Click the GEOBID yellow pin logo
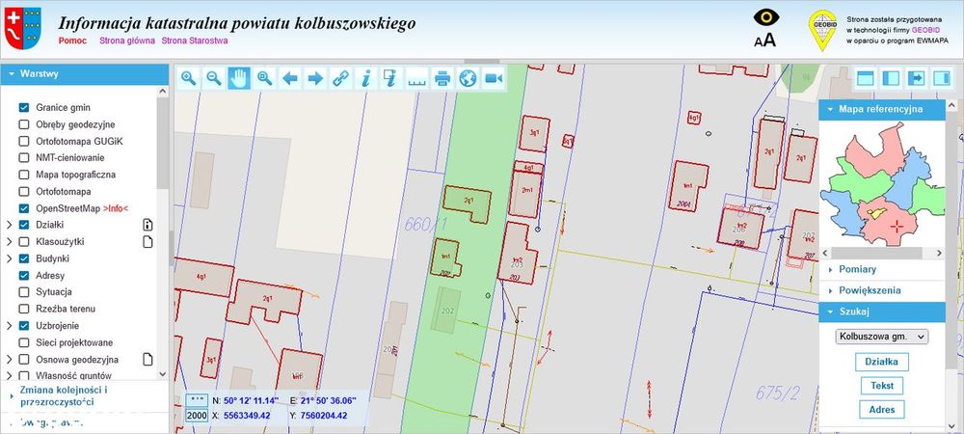 pyautogui.click(x=822, y=30)
